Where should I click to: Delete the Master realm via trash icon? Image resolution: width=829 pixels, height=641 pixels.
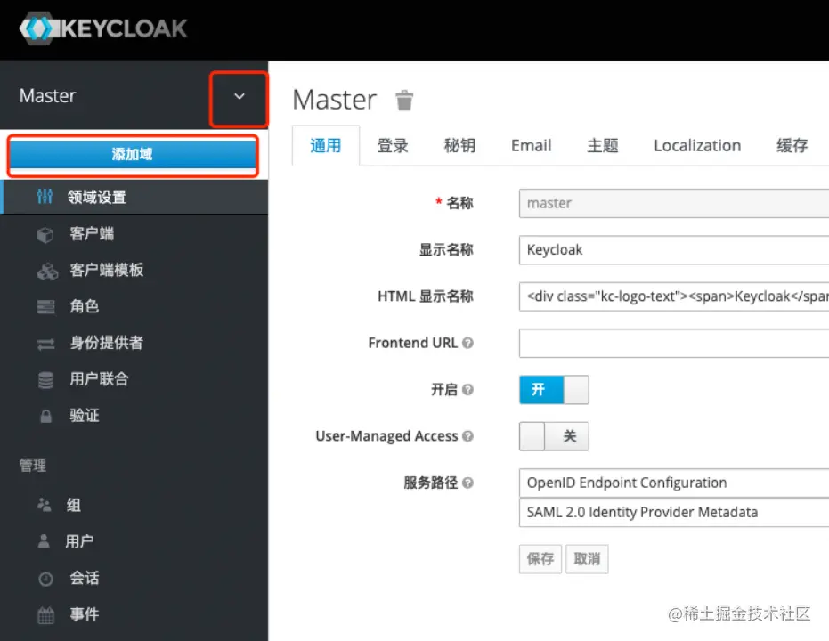click(x=404, y=100)
